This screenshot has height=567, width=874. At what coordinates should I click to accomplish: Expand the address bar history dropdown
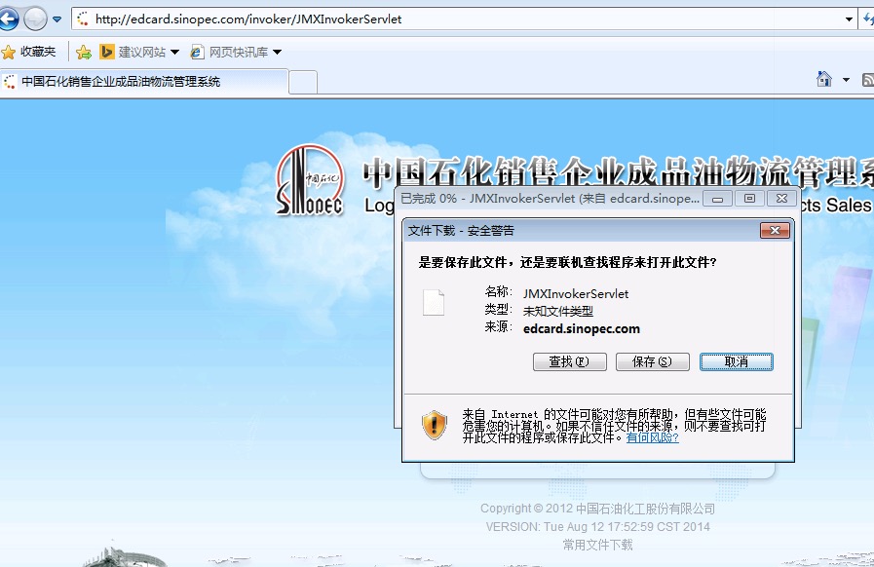849,19
